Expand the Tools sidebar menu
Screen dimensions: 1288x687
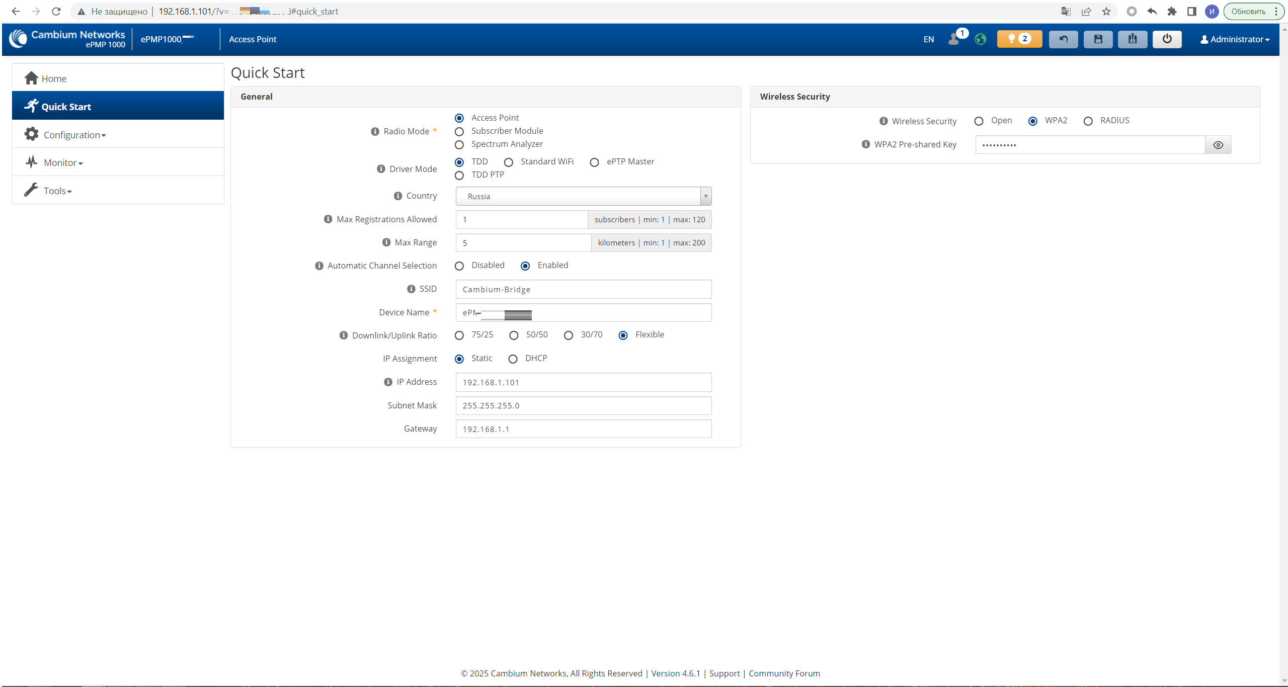coord(57,191)
